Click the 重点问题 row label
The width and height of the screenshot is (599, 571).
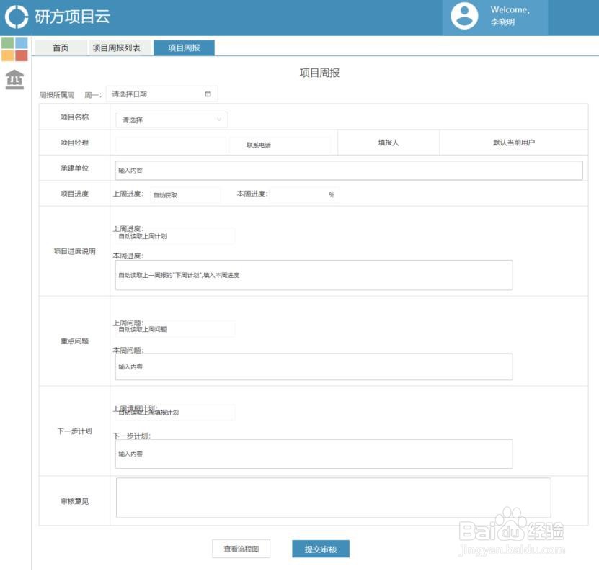(x=74, y=341)
